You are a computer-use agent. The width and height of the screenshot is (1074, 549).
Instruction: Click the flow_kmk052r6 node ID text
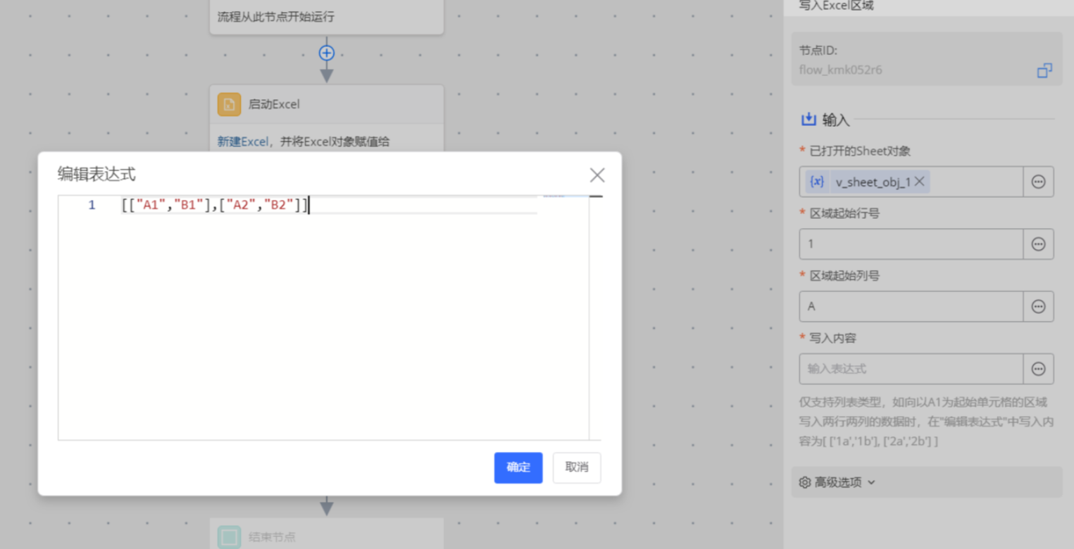point(840,70)
